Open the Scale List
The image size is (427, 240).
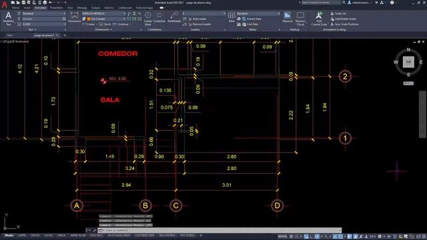click(338, 13)
